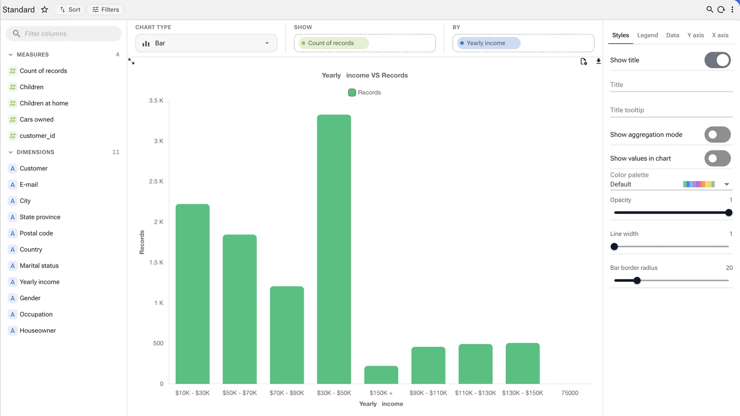Click the Filter columns input
740x416 pixels.
64,34
